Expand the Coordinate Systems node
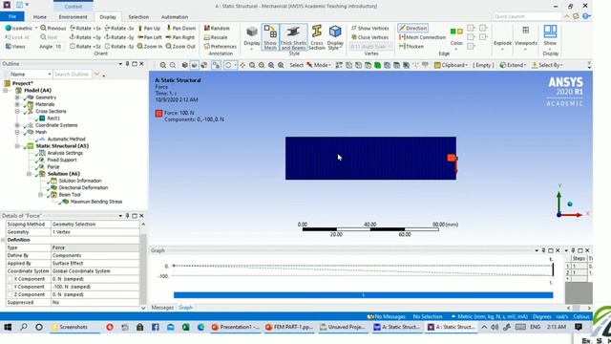Image resolution: width=611 pixels, height=344 pixels. [x=17, y=125]
